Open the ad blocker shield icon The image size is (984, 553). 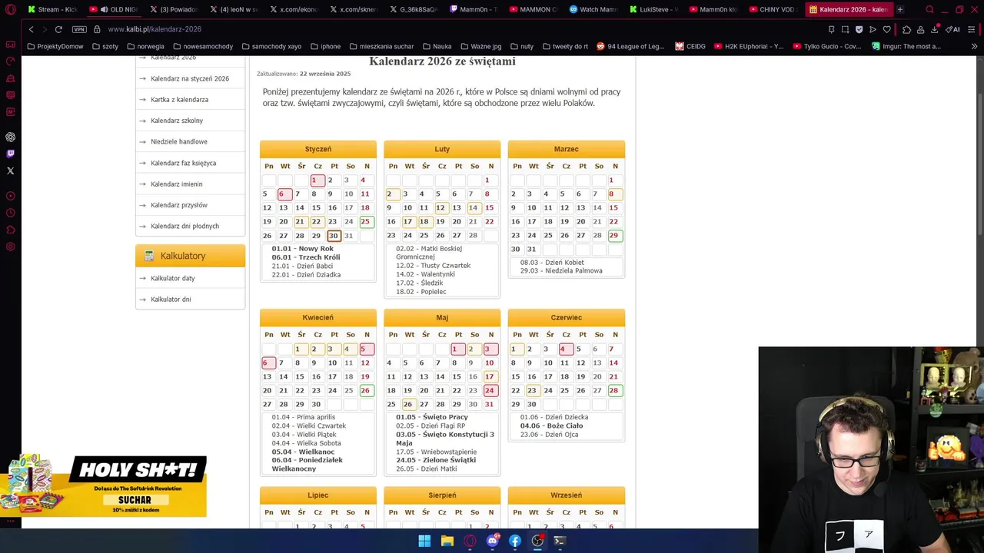click(859, 29)
